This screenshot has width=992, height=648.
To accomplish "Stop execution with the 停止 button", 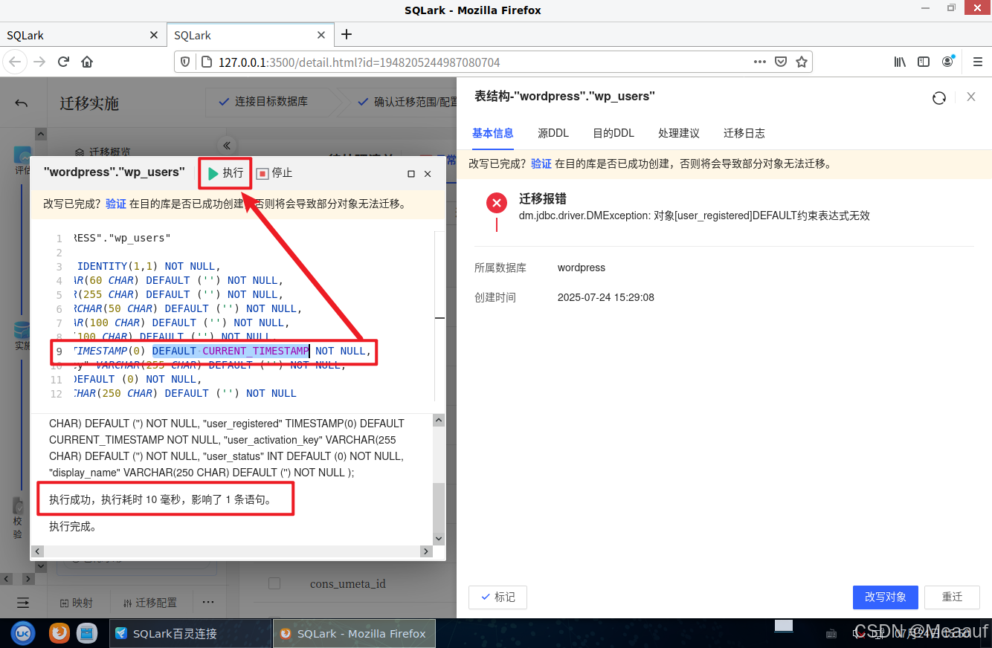I will 274,173.
